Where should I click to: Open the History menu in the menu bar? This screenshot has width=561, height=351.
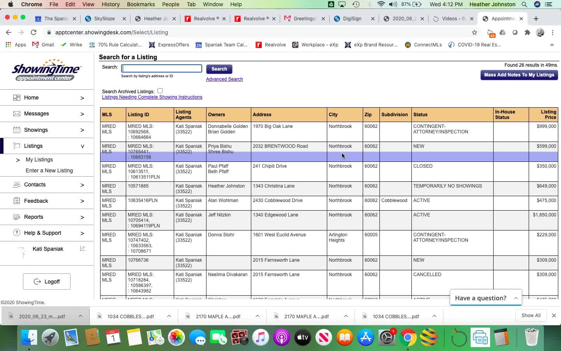coord(111,4)
